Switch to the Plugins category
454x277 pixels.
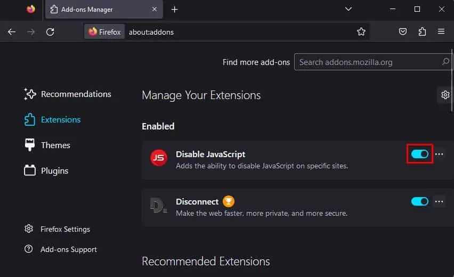pyautogui.click(x=46, y=170)
